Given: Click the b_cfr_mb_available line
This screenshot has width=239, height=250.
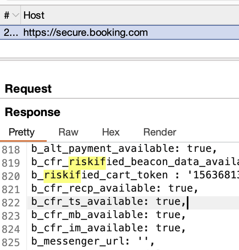Looking at the screenshot, I should point(109,215).
